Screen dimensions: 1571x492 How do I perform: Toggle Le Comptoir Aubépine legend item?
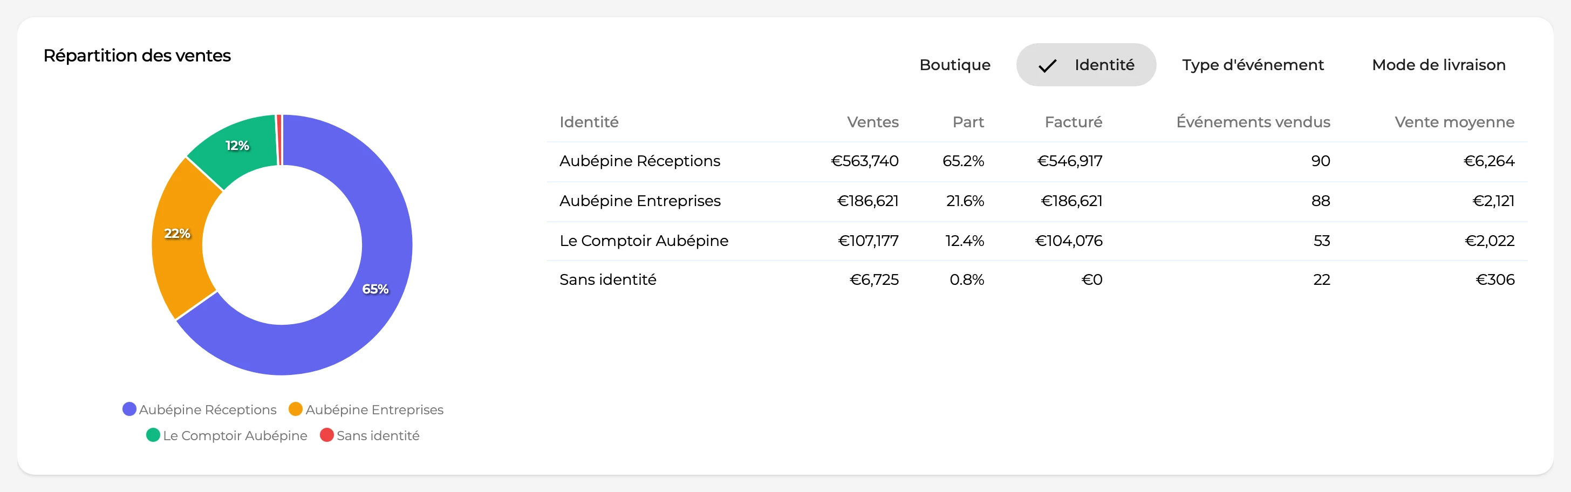[x=227, y=435]
